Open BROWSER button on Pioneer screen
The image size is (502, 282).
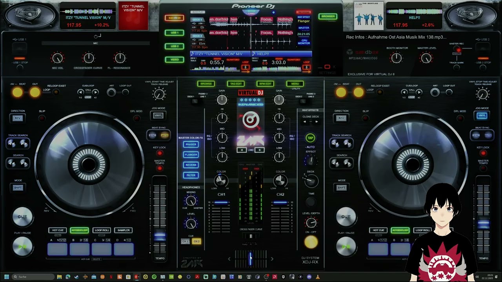[x=327, y=16]
